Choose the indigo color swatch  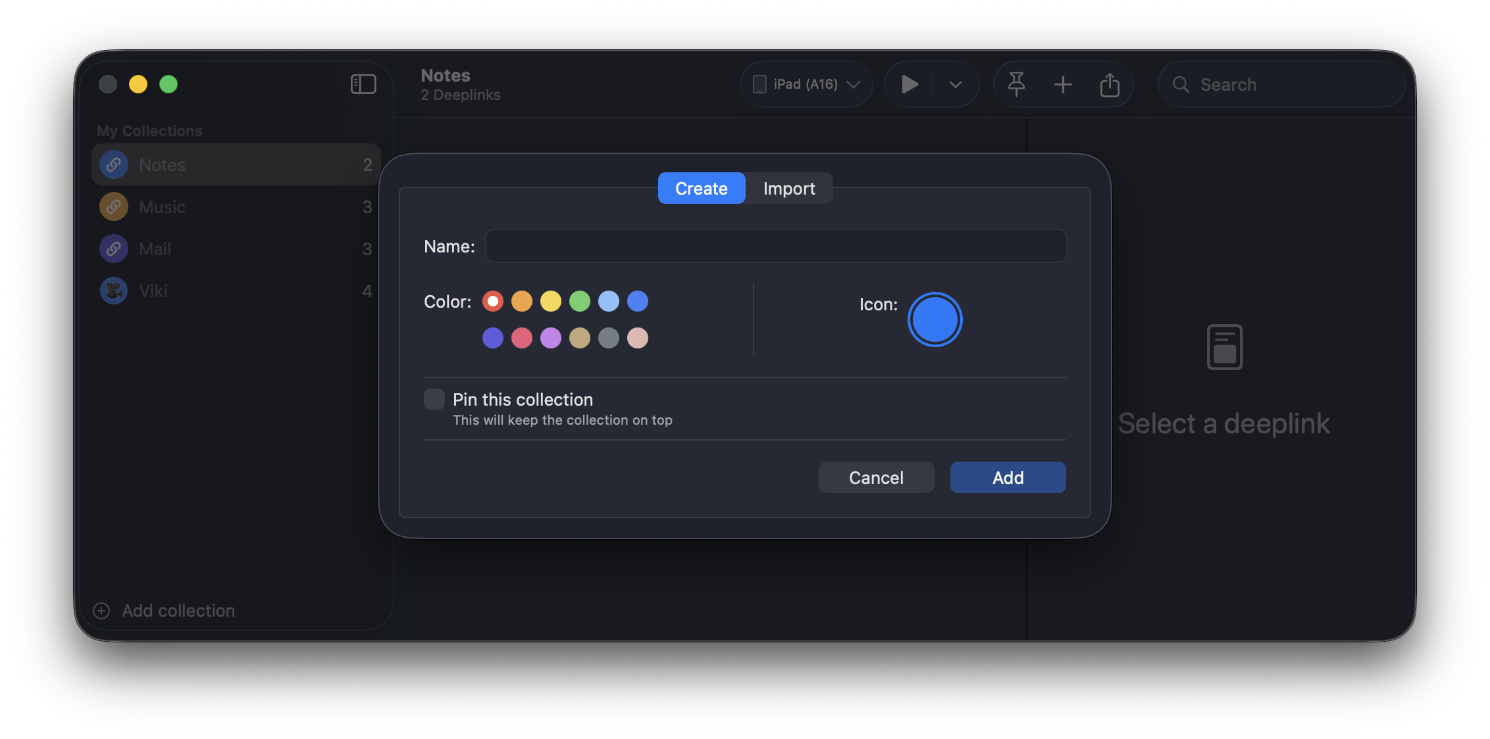[x=493, y=338]
